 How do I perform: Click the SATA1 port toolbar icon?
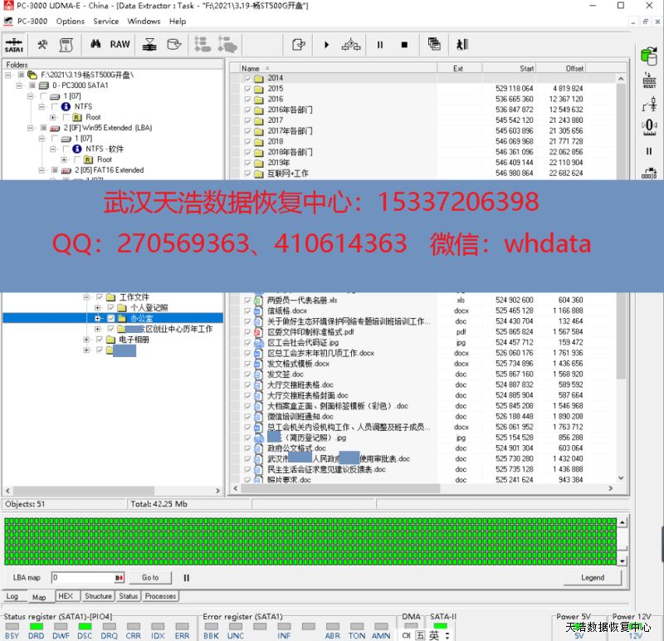(x=14, y=45)
